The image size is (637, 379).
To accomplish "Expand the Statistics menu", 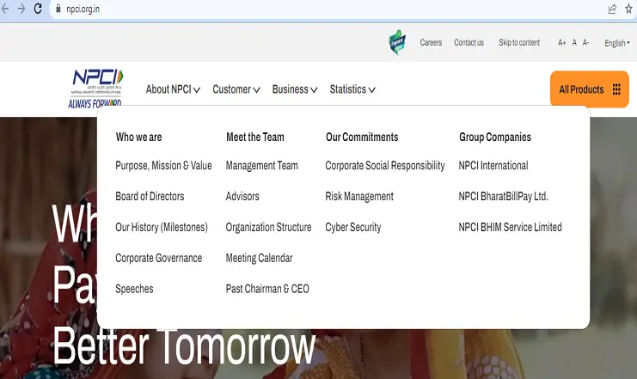I will tap(352, 89).
